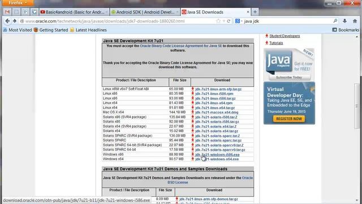The image size is (362, 204).
Task: Select the 144.18 MB file size text
Action: pos(177,112)
